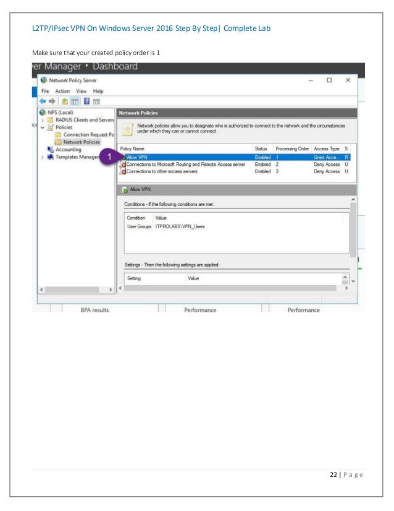This screenshot has width=394, height=511.
Task: Open the View menu
Action: pyautogui.click(x=82, y=92)
